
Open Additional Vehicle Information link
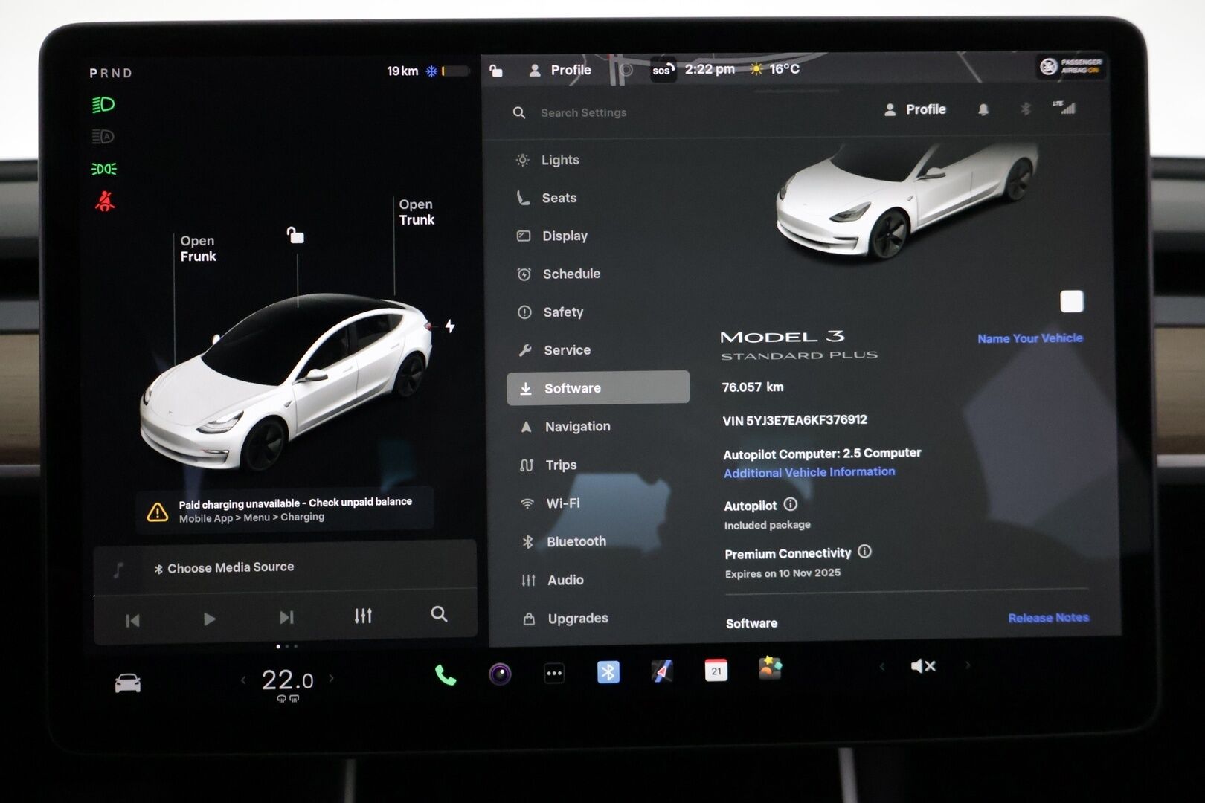coord(809,472)
